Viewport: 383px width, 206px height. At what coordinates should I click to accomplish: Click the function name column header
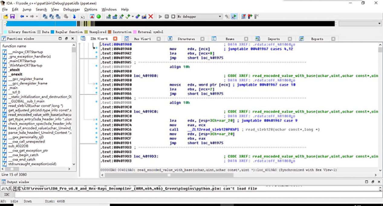point(15,46)
